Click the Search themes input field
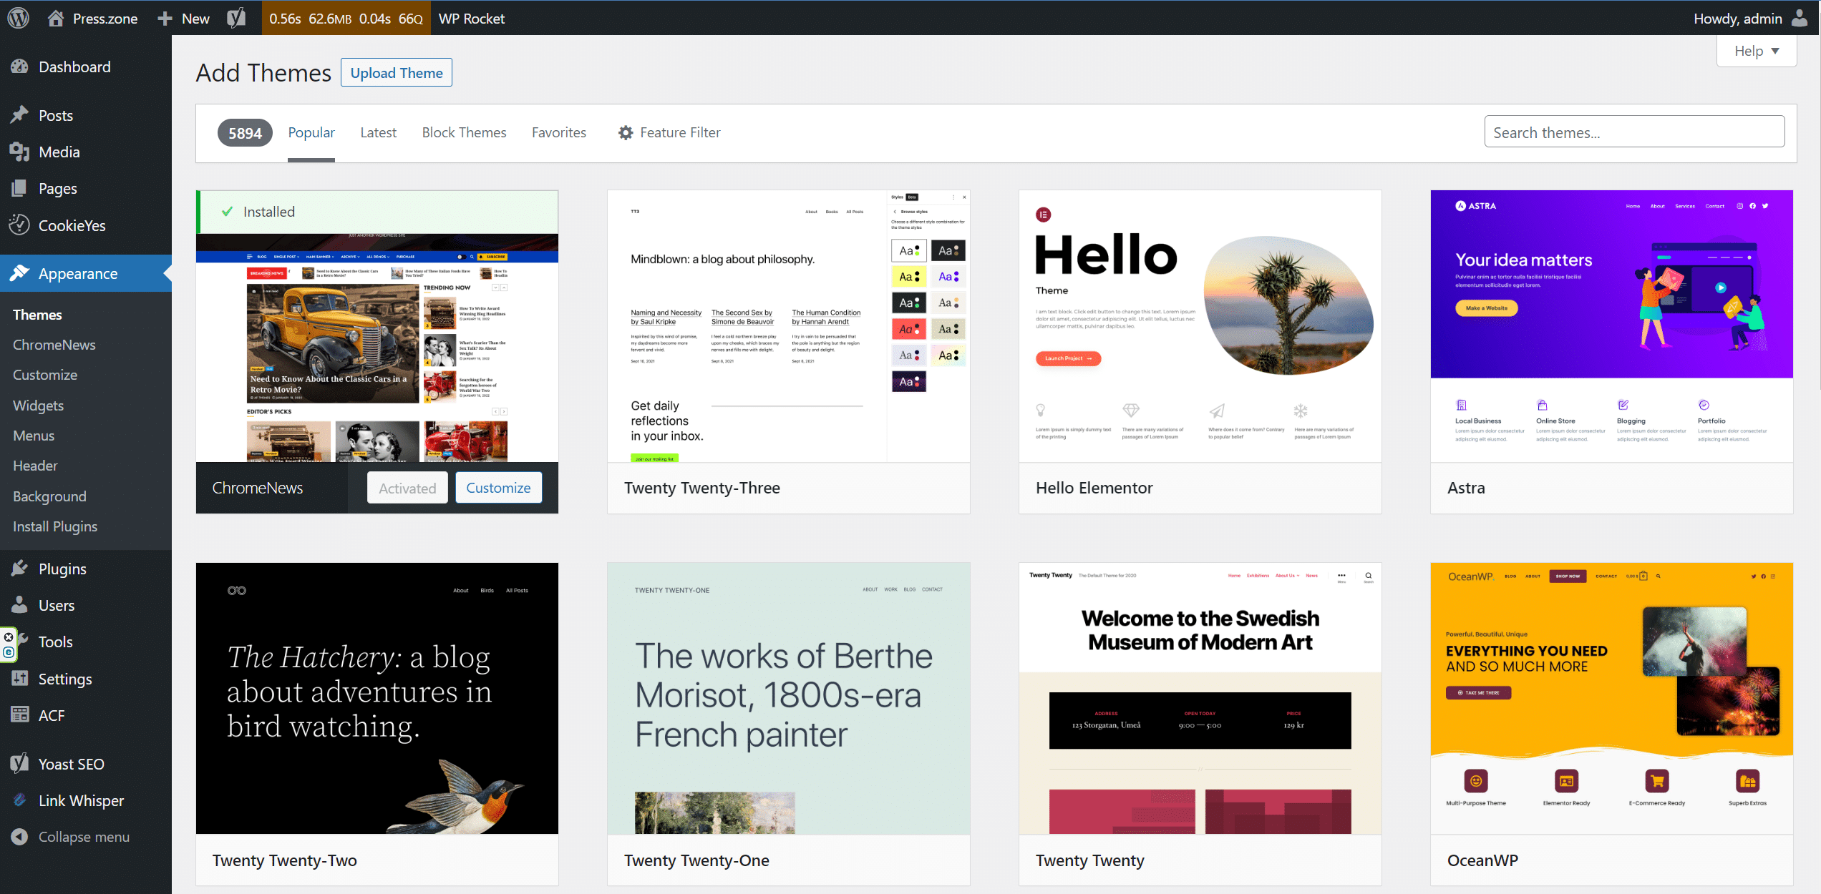The height and width of the screenshot is (894, 1821). pyautogui.click(x=1634, y=132)
